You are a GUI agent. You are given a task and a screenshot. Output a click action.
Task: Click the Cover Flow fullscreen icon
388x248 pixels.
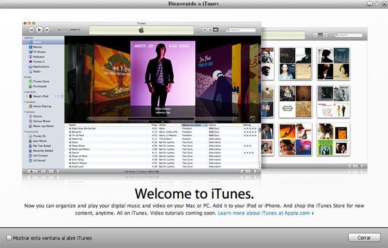pos(253,119)
